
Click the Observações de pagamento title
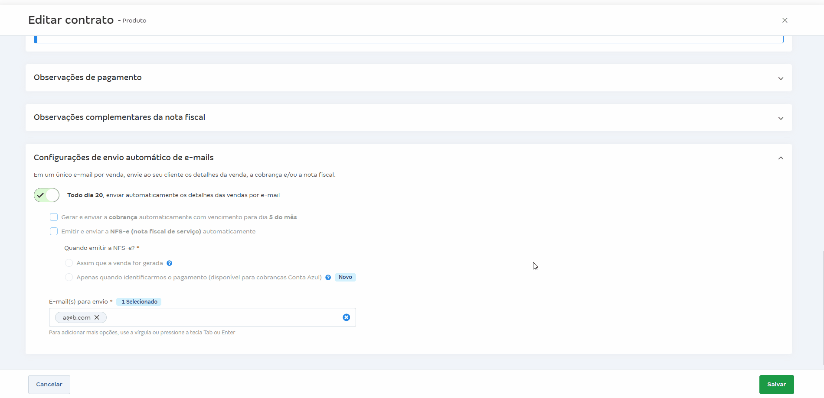[88, 78]
